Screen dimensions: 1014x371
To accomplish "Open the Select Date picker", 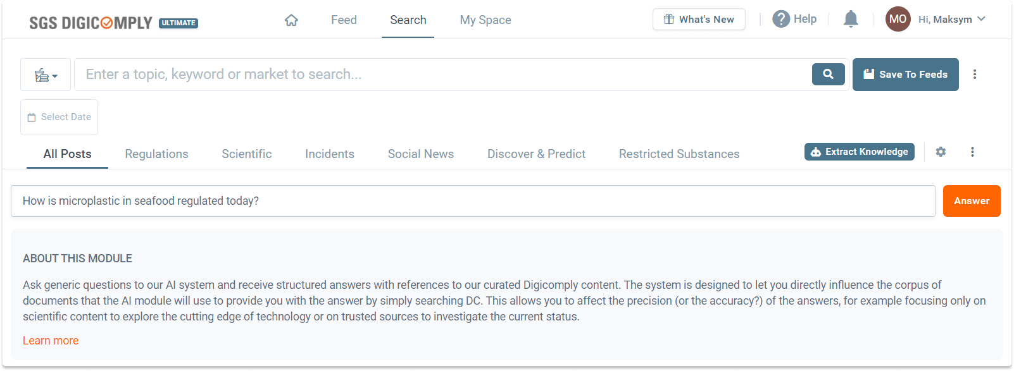I will [59, 117].
